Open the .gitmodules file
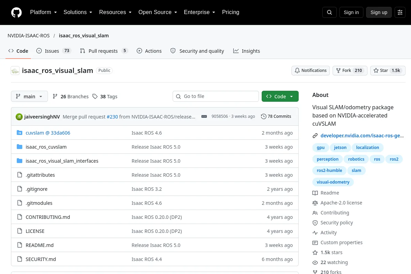411x274 pixels. pos(39,203)
